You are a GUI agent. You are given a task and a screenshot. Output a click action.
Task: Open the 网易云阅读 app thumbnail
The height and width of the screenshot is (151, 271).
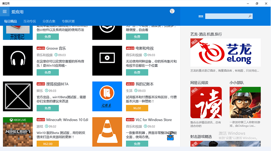pyautogui.click(x=206, y=103)
